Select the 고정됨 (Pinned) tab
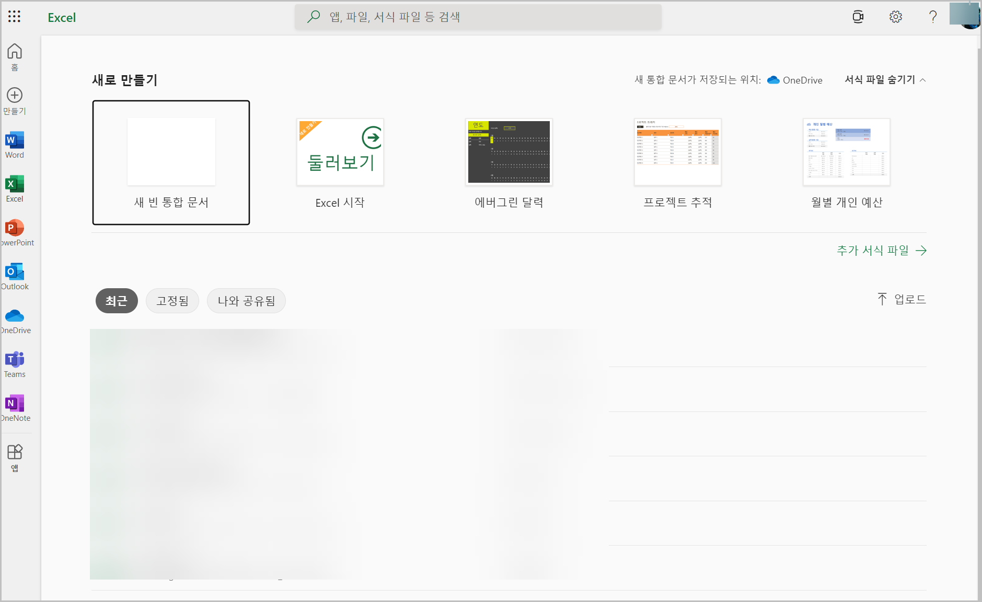982x602 pixels. tap(172, 301)
